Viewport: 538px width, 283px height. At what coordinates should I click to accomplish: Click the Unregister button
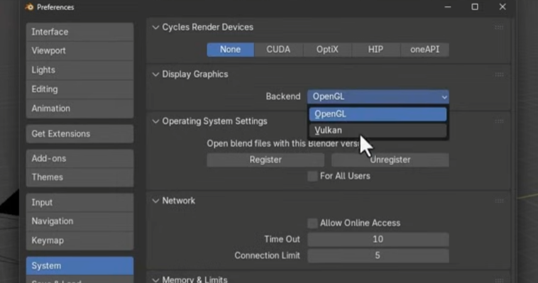click(x=390, y=160)
